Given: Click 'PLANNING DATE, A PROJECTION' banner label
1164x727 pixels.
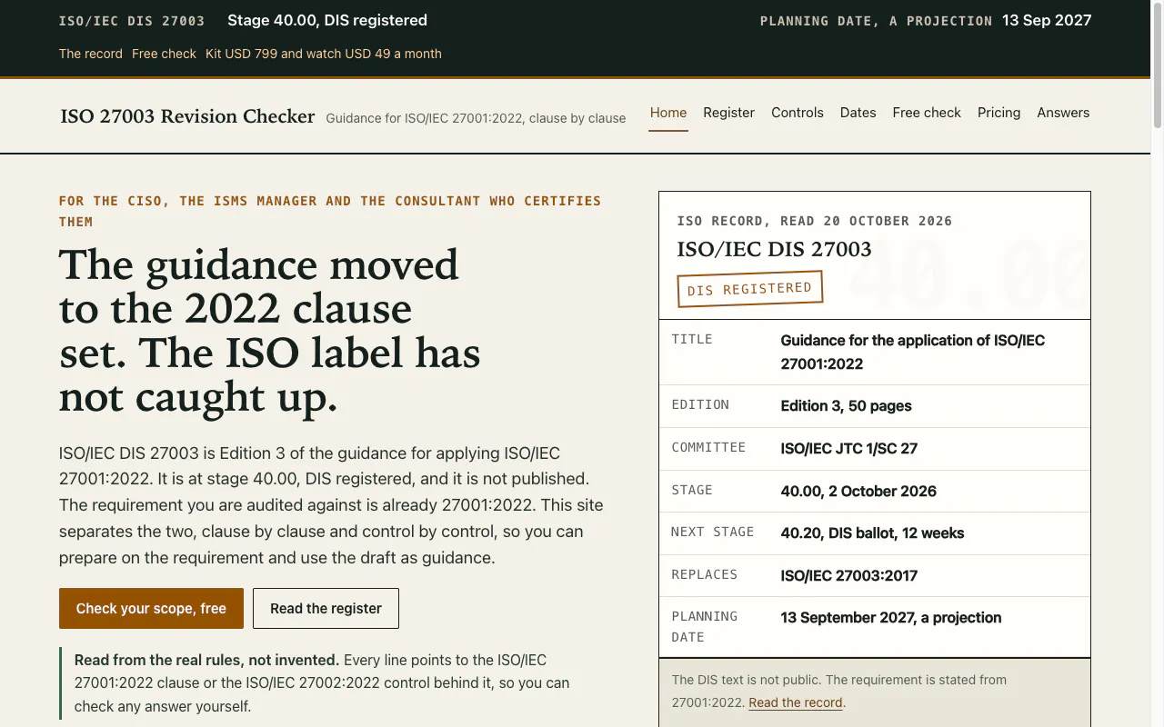Looking at the screenshot, I should [x=876, y=21].
